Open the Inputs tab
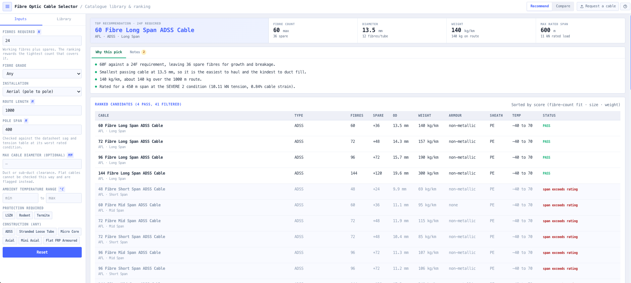The height and width of the screenshot is (283, 631). [x=21, y=19]
